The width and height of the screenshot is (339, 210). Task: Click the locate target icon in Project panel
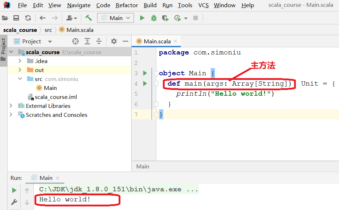coord(75,41)
